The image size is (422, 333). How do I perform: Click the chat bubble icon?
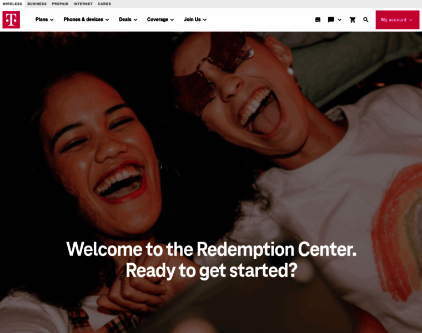coord(331,19)
